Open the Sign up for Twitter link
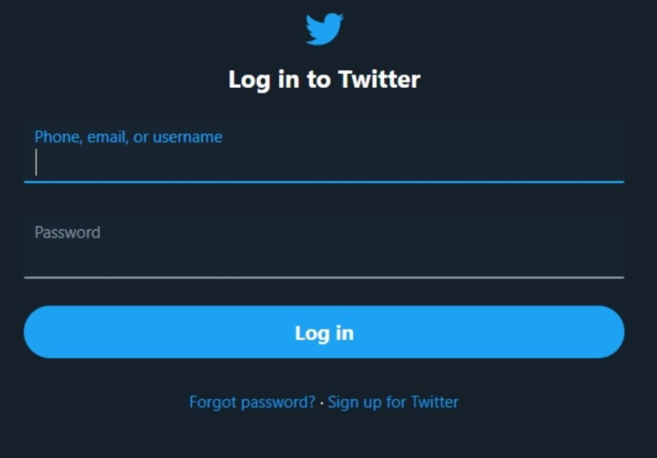Viewport: 657px width, 458px height. coord(393,402)
